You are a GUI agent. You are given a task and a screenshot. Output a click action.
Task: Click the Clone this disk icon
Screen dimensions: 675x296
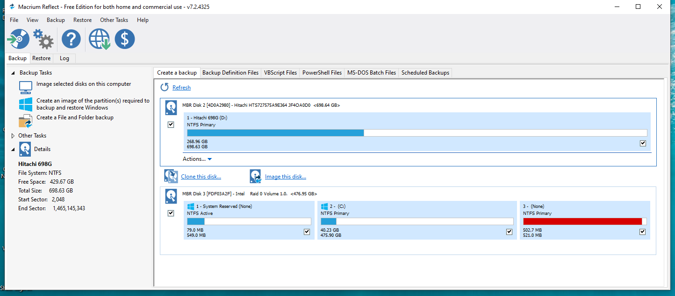tap(172, 176)
